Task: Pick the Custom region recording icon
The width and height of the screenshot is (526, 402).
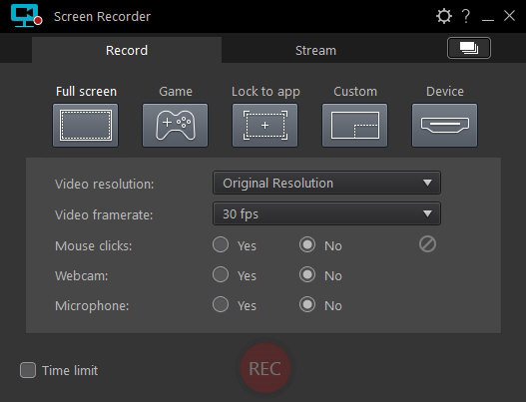Action: pos(355,125)
